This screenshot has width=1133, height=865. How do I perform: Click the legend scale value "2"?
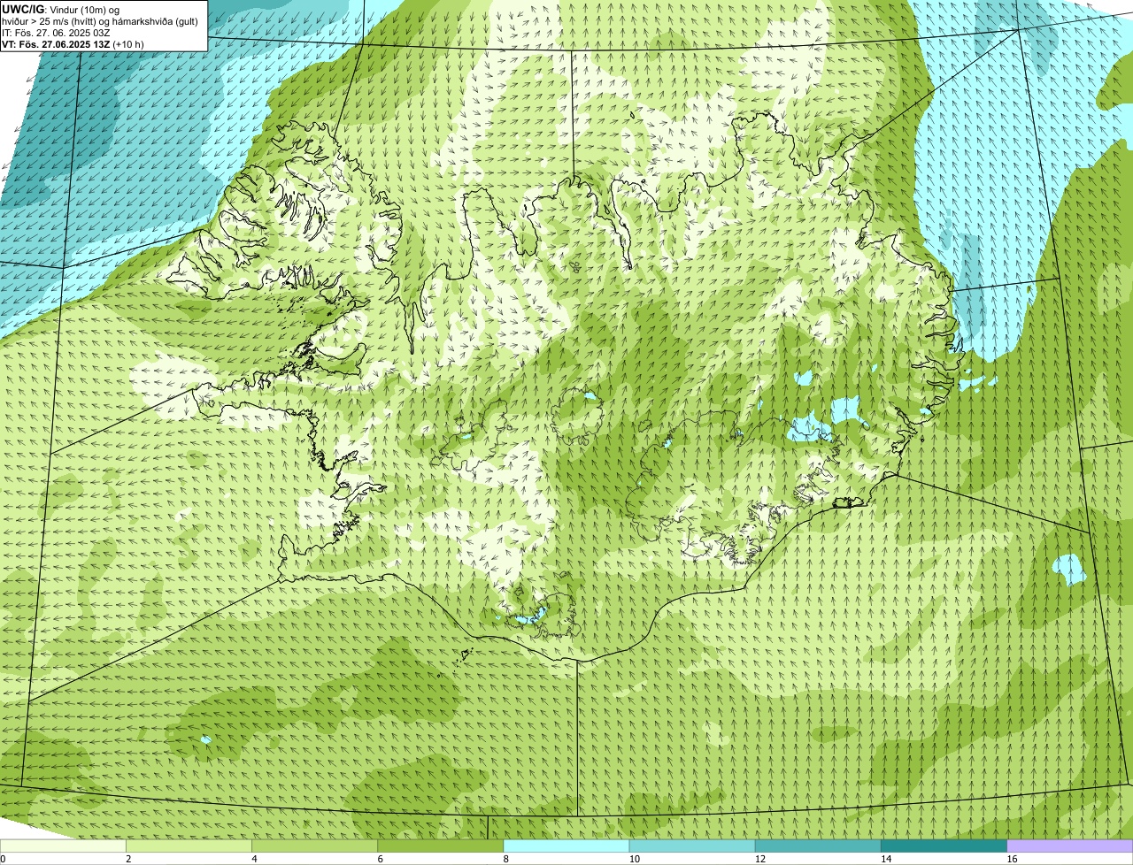128,859
